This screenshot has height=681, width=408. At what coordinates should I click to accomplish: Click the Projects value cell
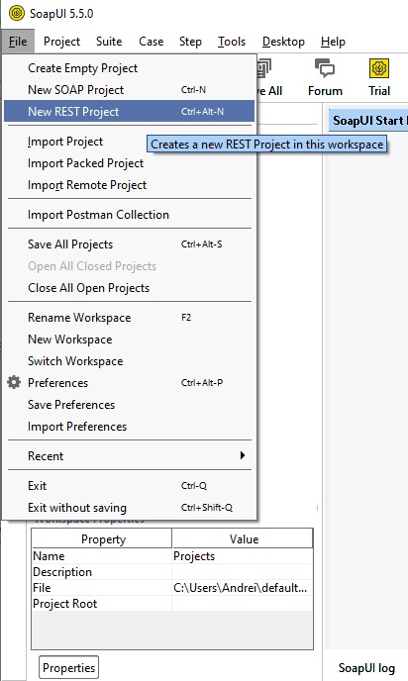point(243,556)
